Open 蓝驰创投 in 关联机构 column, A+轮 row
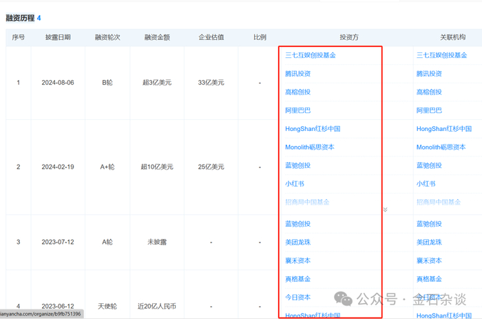 click(x=429, y=165)
